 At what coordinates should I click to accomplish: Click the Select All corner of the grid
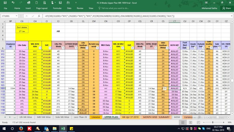(x=3, y=21)
